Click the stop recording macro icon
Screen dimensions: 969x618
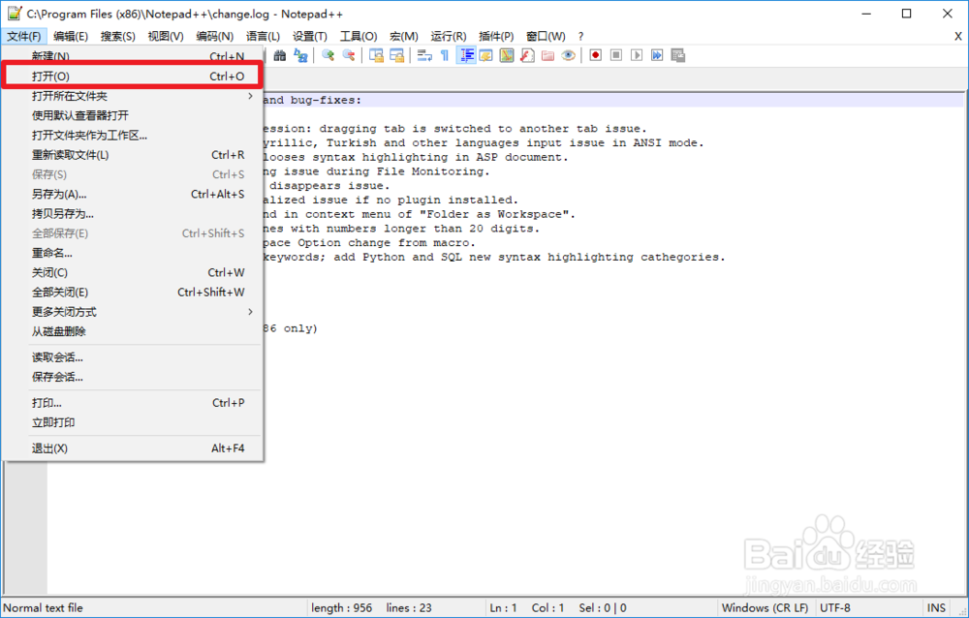click(616, 55)
